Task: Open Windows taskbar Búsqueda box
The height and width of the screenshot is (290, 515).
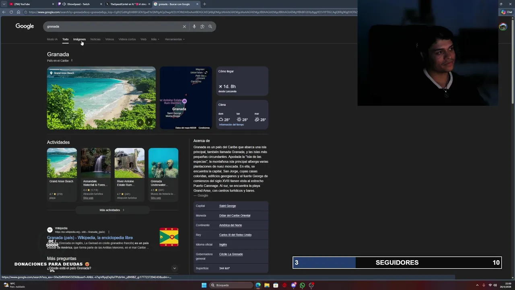Action: (231, 285)
